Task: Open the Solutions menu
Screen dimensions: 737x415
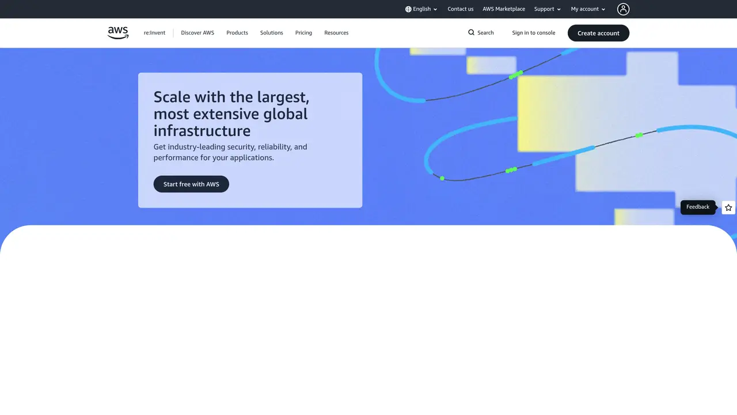Action: pos(272,33)
